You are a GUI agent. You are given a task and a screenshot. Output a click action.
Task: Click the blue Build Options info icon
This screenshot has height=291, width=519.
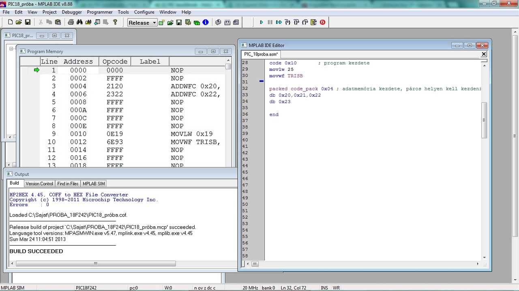(206, 22)
